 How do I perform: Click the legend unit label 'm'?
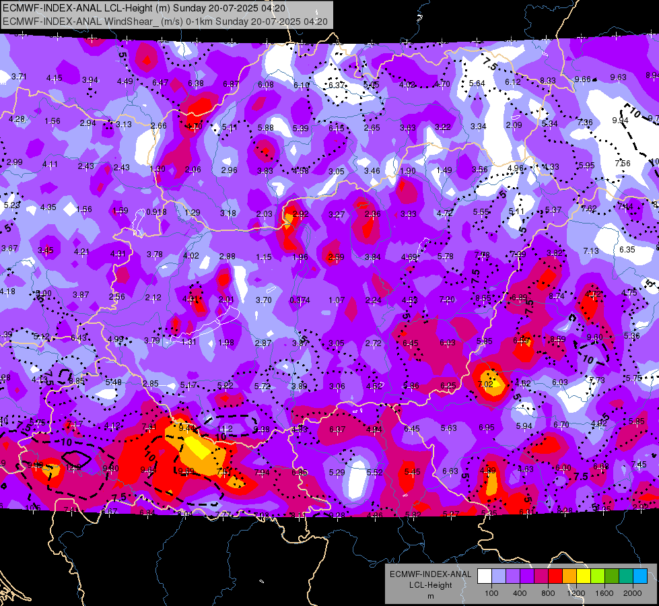point(430,597)
